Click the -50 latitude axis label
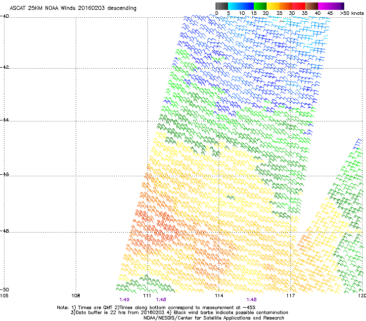Viewport: 366px width, 321px height. (x=4, y=289)
